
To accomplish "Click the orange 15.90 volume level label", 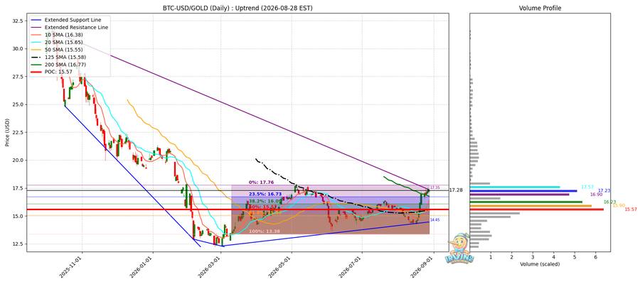I will pos(619,205).
